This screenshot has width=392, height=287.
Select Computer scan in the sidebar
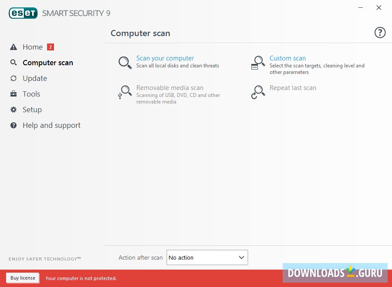coord(48,63)
